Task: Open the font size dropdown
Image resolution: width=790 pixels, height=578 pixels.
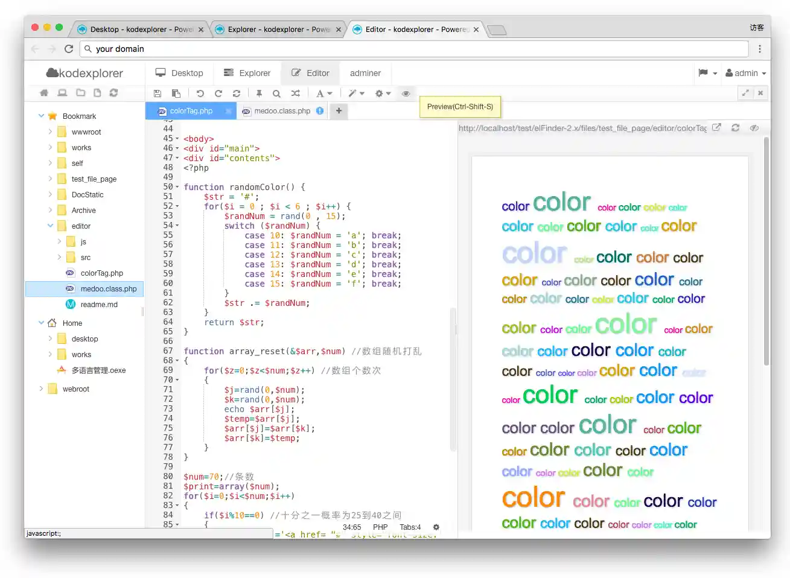Action: [x=324, y=94]
